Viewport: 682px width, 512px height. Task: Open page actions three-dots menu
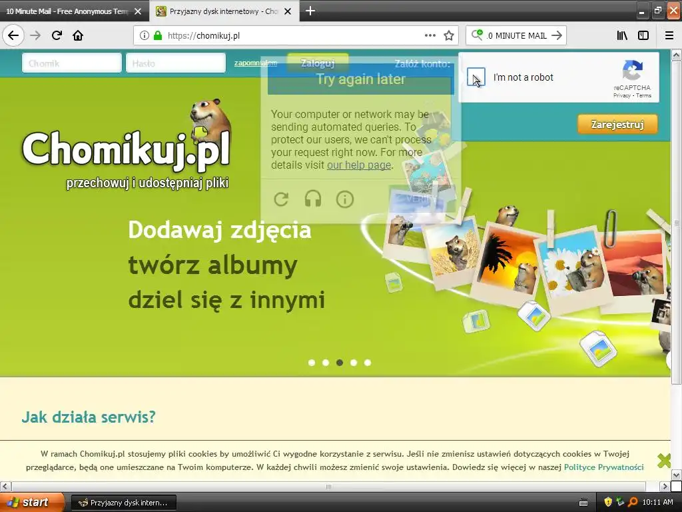click(430, 36)
